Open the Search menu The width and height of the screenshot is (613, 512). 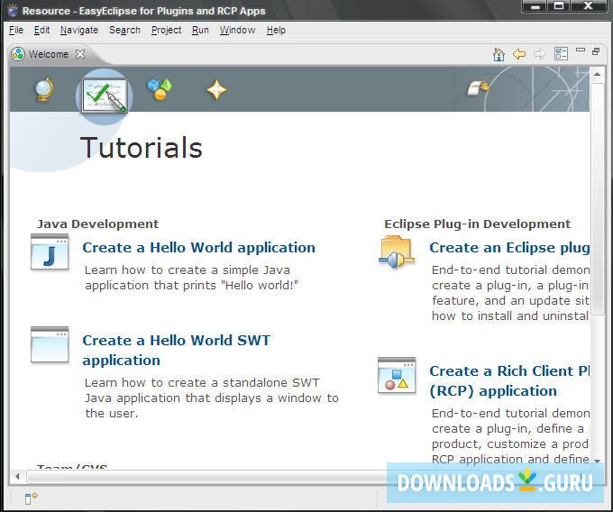pos(124,30)
